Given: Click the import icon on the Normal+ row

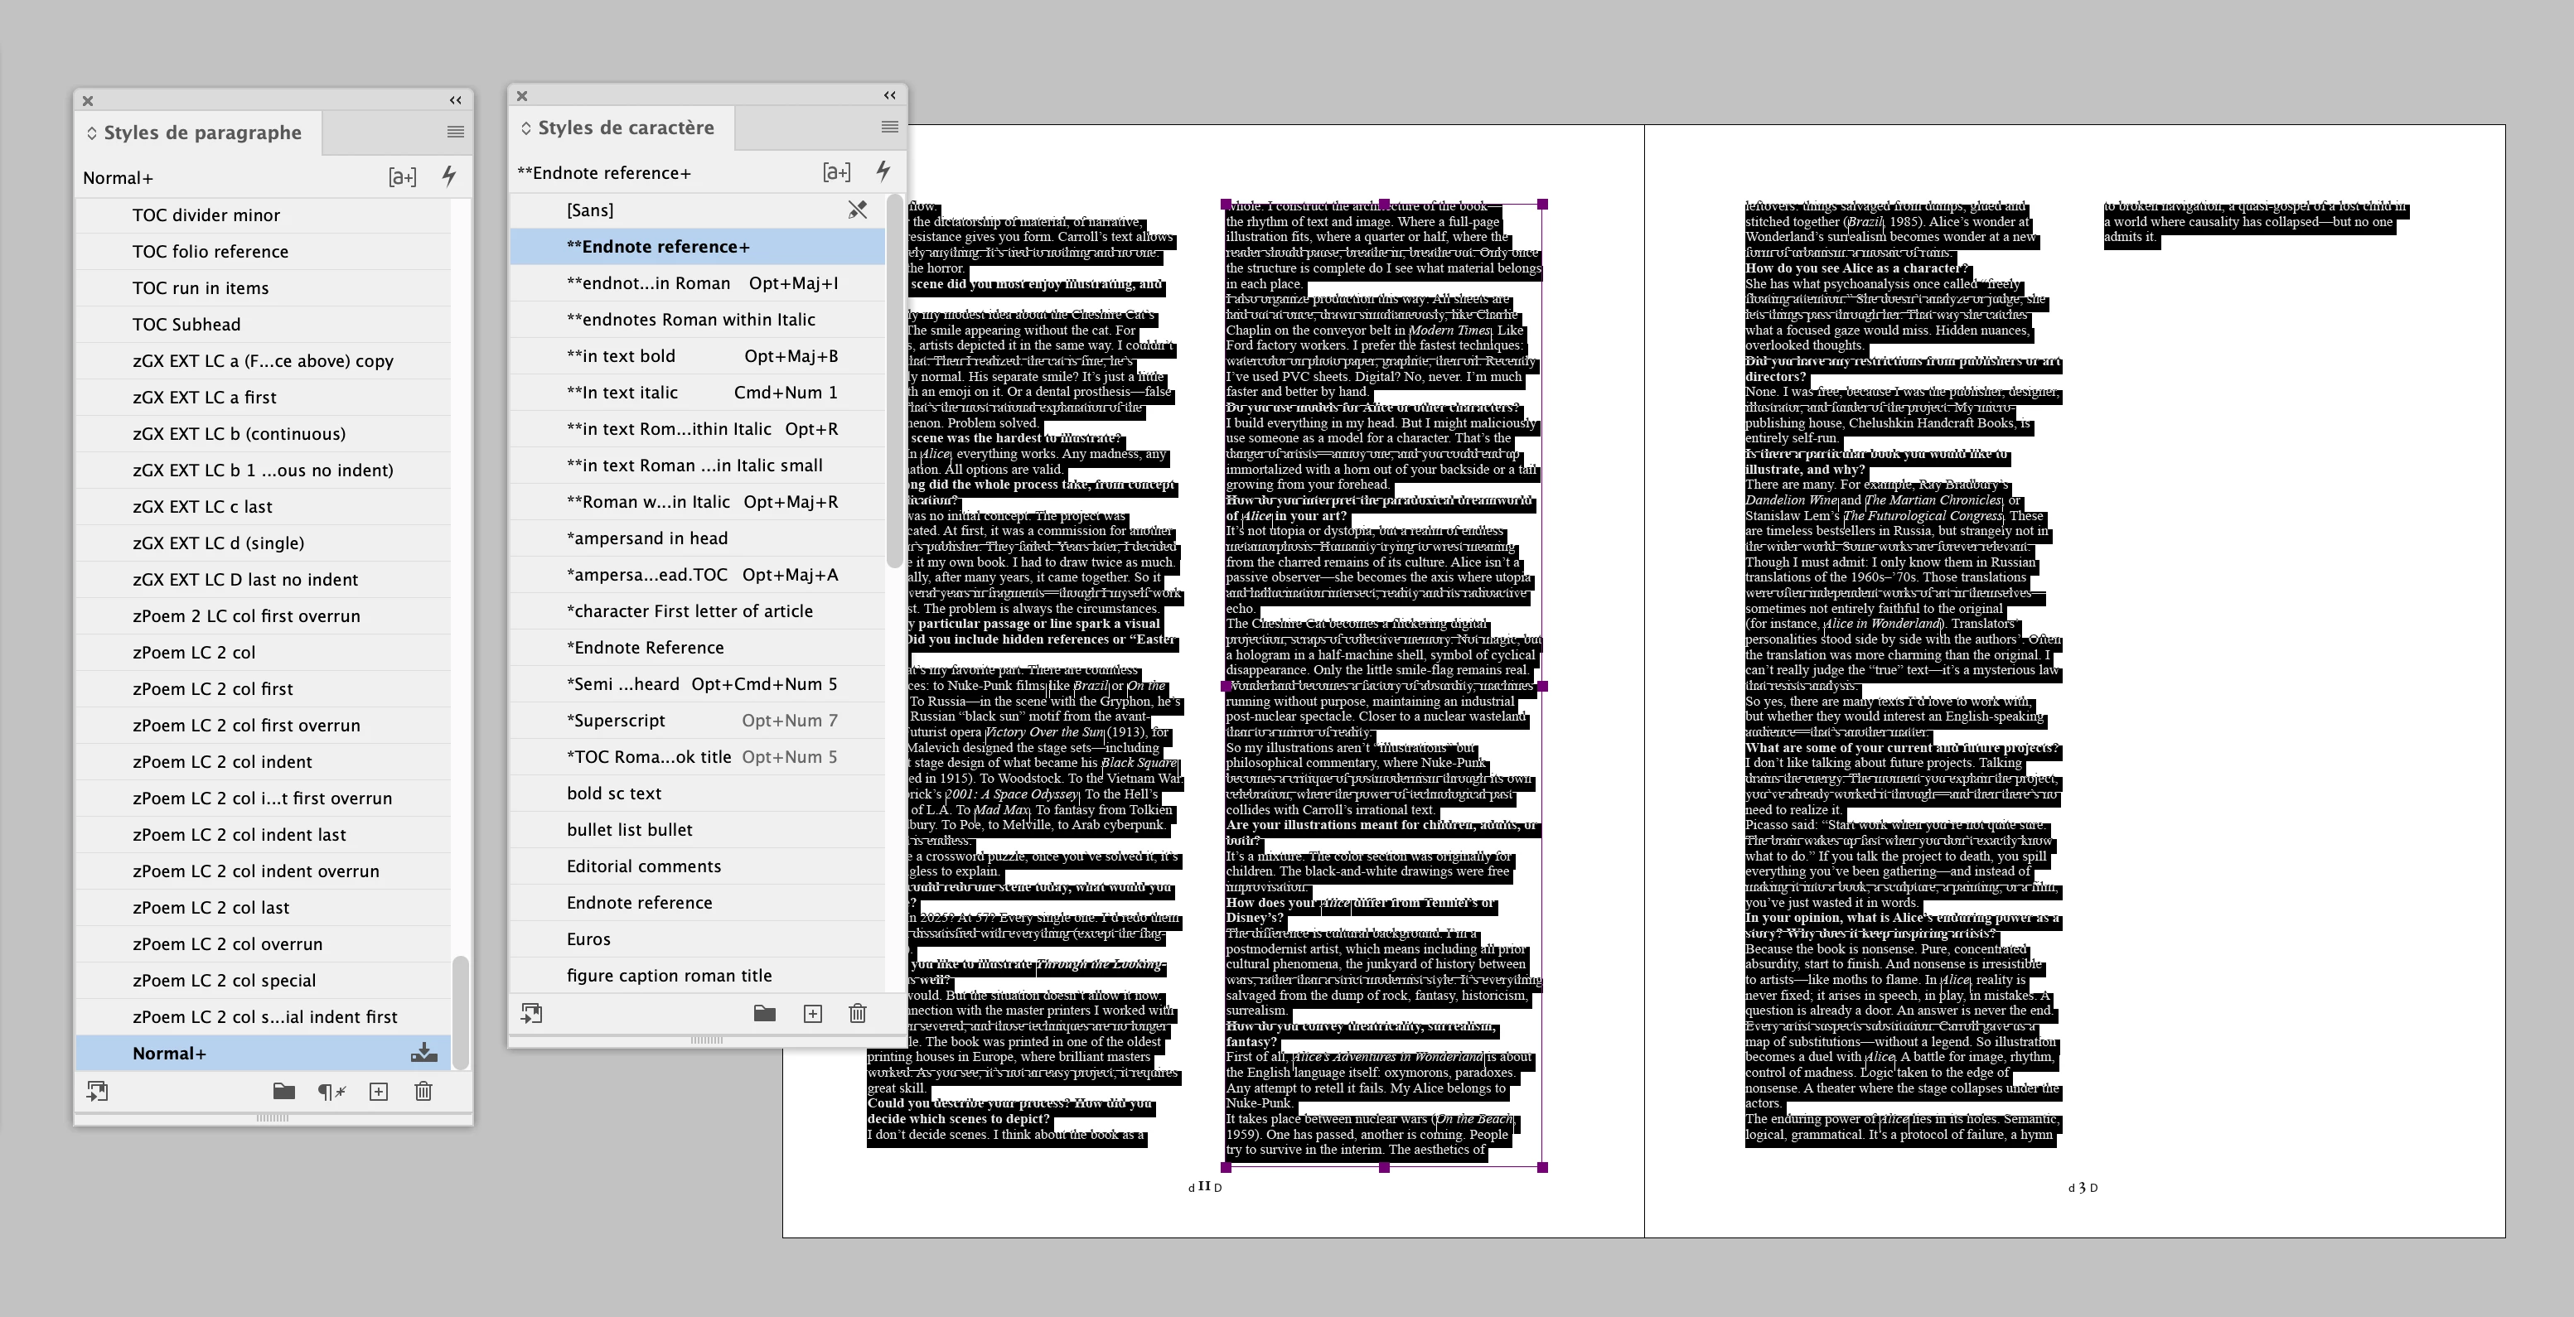Looking at the screenshot, I should (423, 1053).
